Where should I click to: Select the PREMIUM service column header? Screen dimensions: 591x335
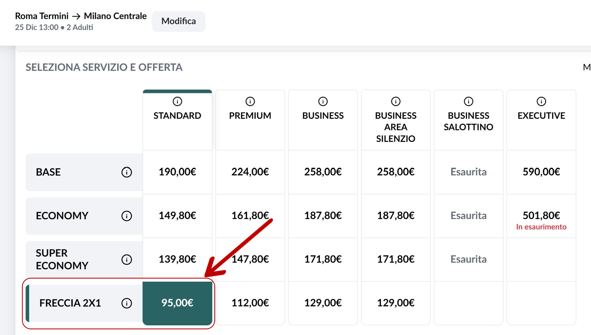250,116
